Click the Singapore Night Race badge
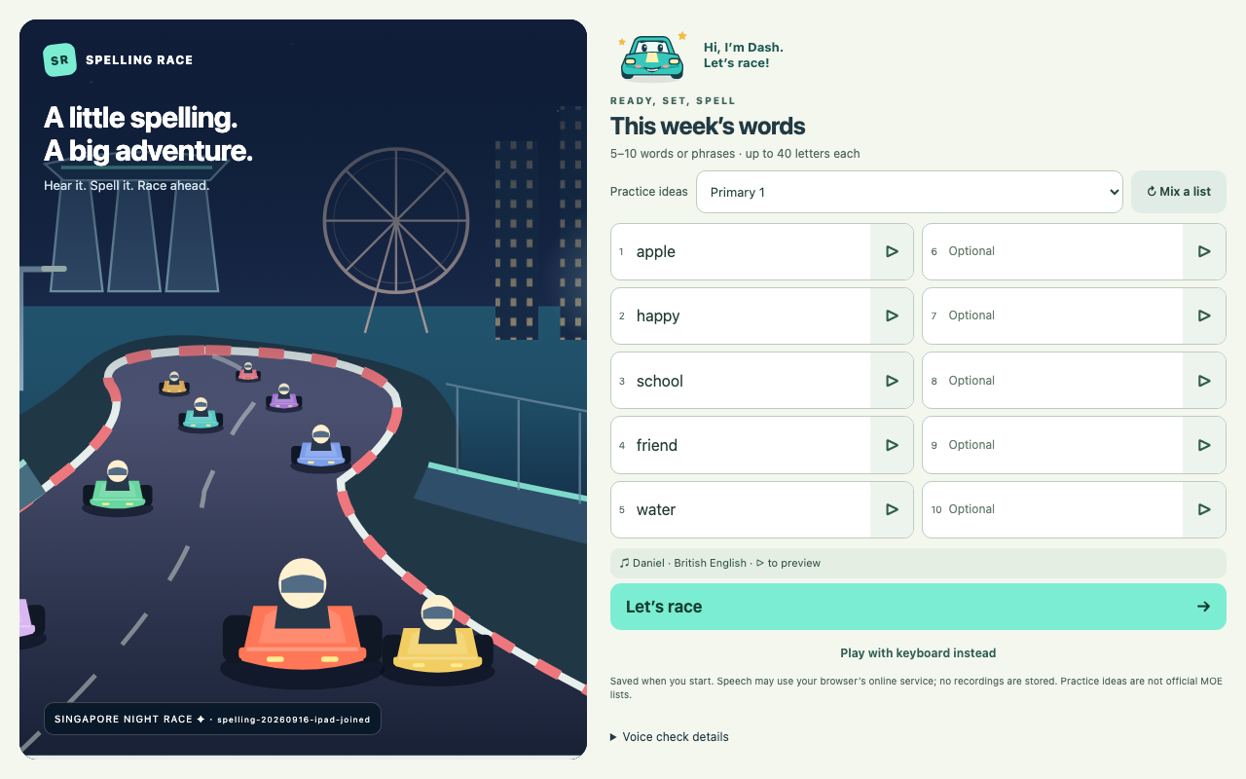The height and width of the screenshot is (779, 1246). pyautogui.click(x=212, y=720)
